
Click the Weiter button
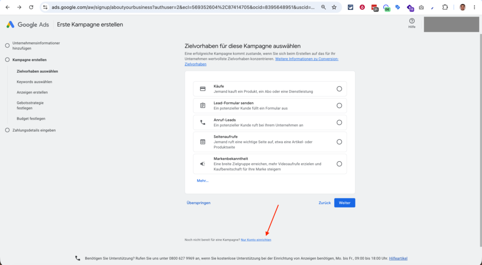[x=345, y=203]
